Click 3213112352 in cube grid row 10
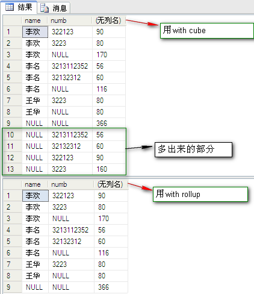The image size is (254, 294). [70, 135]
